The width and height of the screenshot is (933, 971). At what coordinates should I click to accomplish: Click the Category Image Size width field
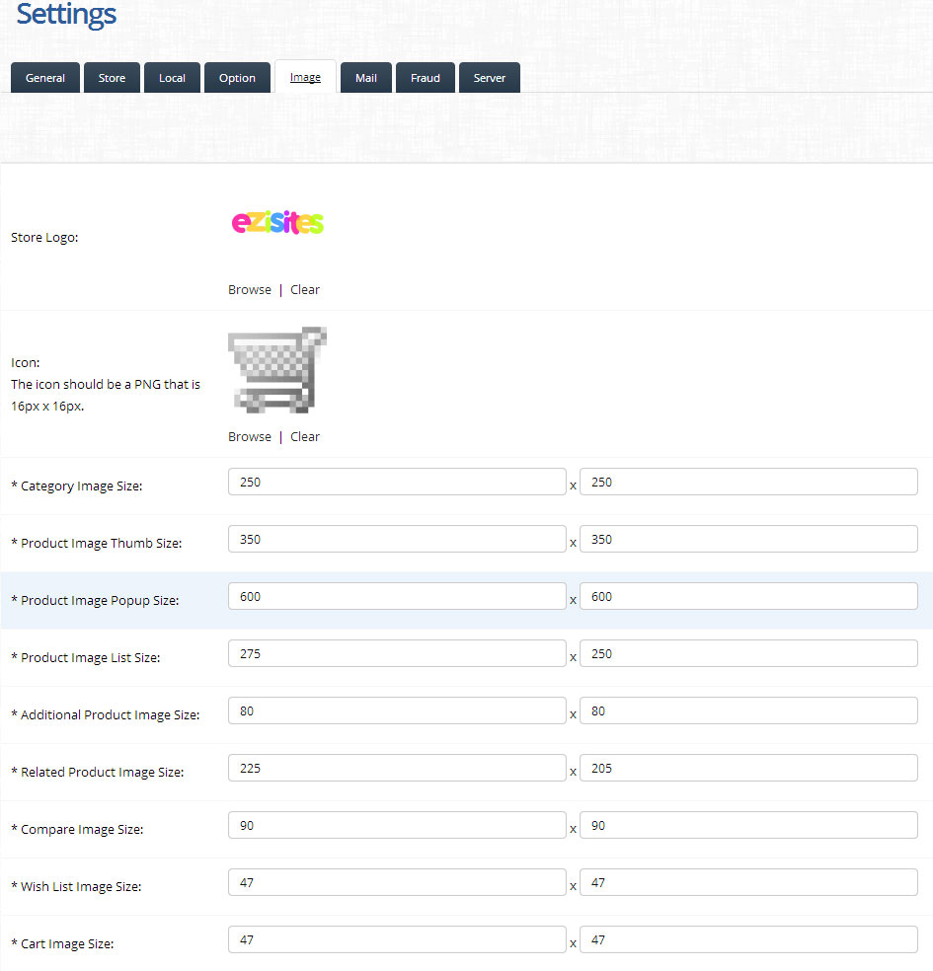(x=397, y=482)
